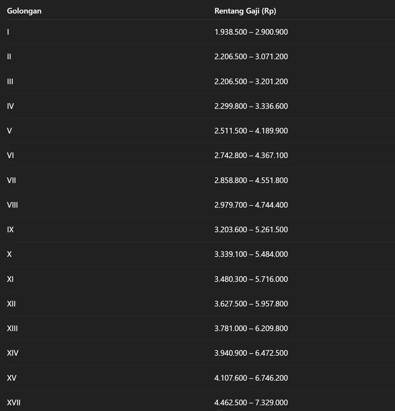The height and width of the screenshot is (411, 395).
Task: Select the Golongan II row label
Action: tap(9, 57)
